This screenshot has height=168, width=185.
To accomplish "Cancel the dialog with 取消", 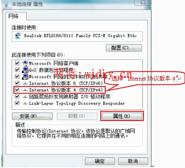I will pyautogui.click(x=133, y=161).
